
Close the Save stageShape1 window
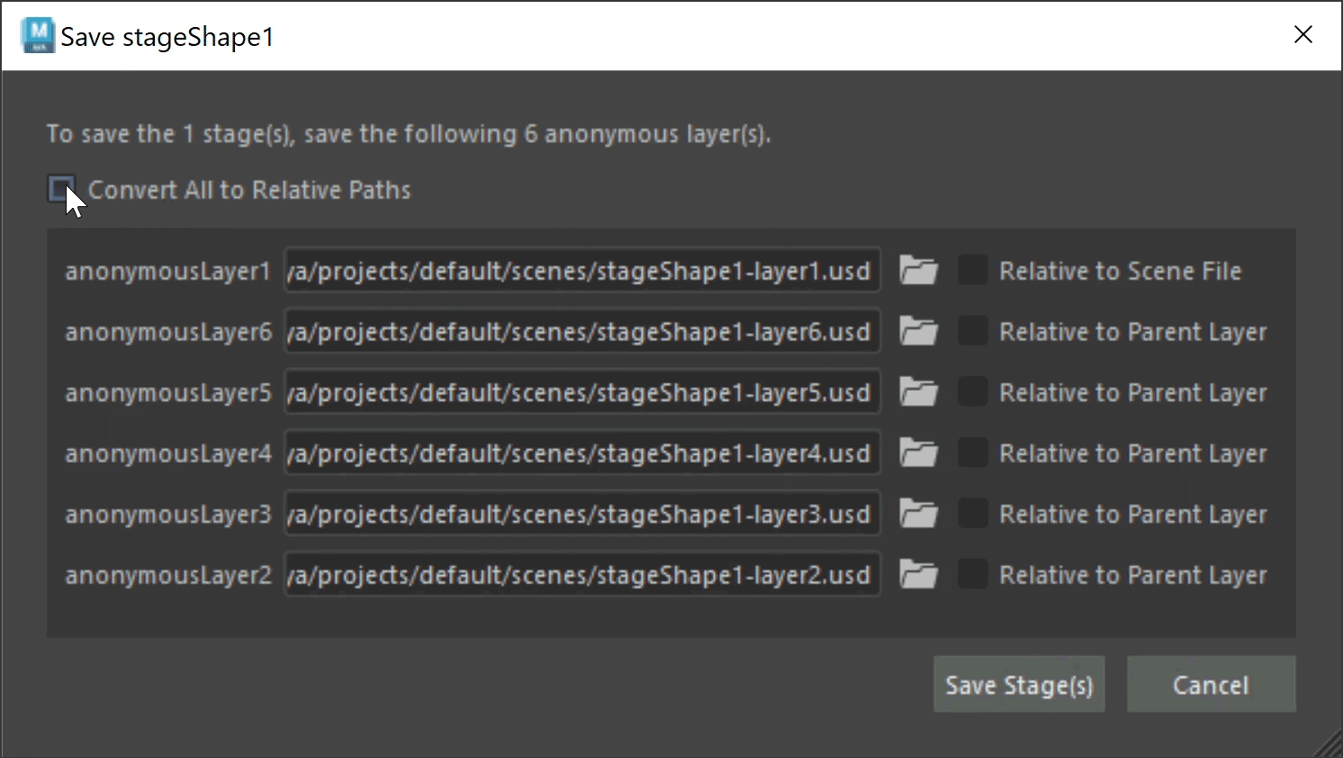click(1302, 35)
